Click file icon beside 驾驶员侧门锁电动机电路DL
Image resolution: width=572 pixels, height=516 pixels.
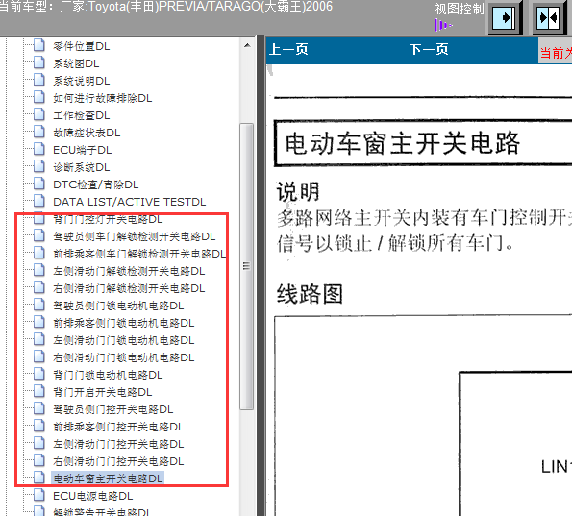click(39, 305)
